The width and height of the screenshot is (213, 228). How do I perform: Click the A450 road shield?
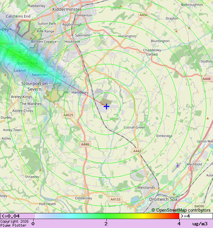[x=143, y=15]
